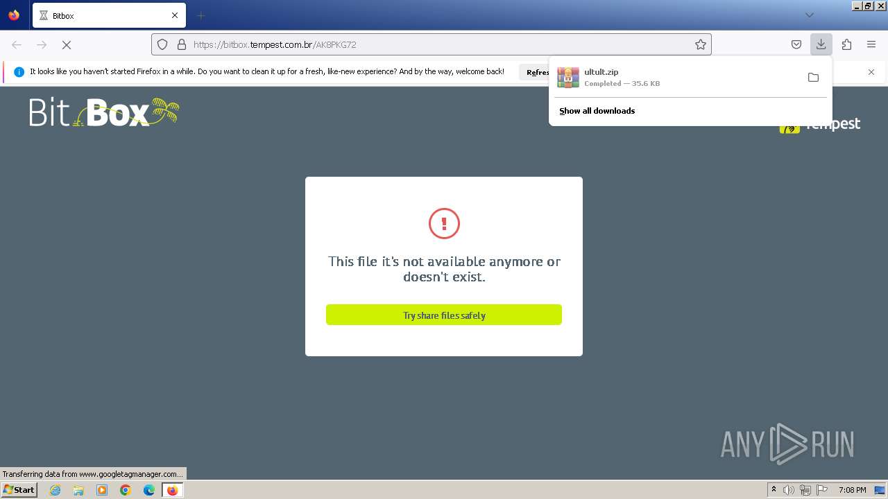Viewport: 888px width, 499px height.
Task: Select the Bitbox browser tab
Action: click(109, 15)
